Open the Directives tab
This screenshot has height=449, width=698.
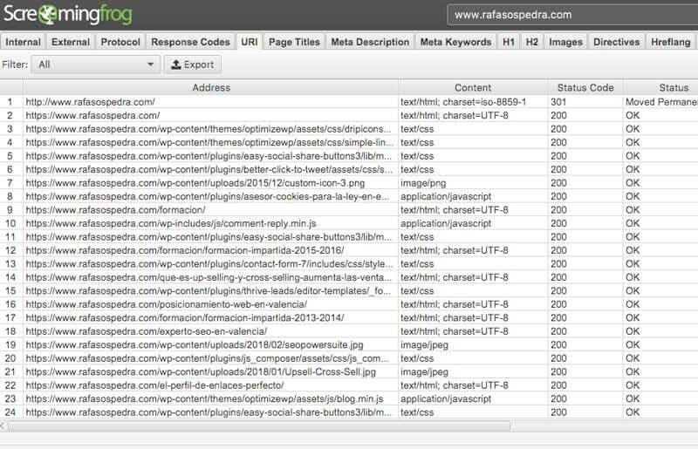tap(616, 42)
